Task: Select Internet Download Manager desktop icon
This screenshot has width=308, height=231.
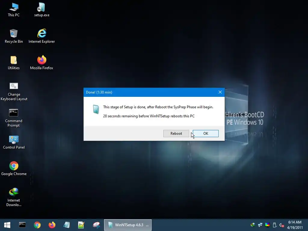Action: point(14,197)
